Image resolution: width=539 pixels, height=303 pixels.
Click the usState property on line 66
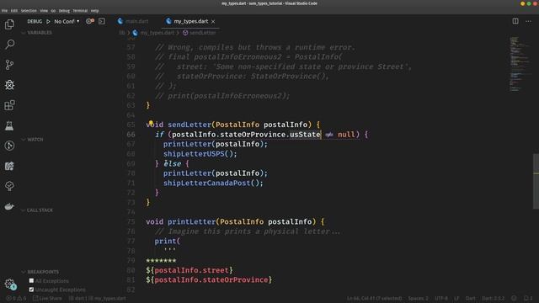coord(305,135)
